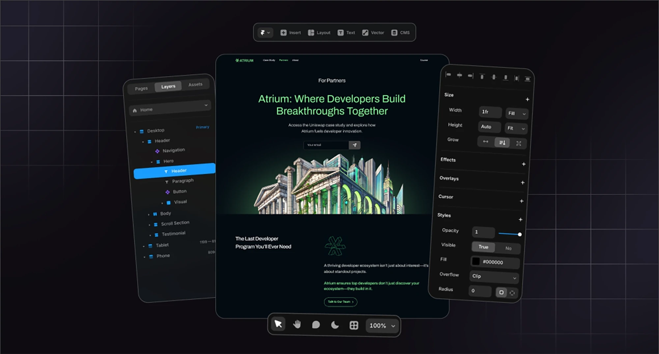Toggle dark mode with the moon icon
Viewport: 659px width, 354px height.
(x=335, y=325)
